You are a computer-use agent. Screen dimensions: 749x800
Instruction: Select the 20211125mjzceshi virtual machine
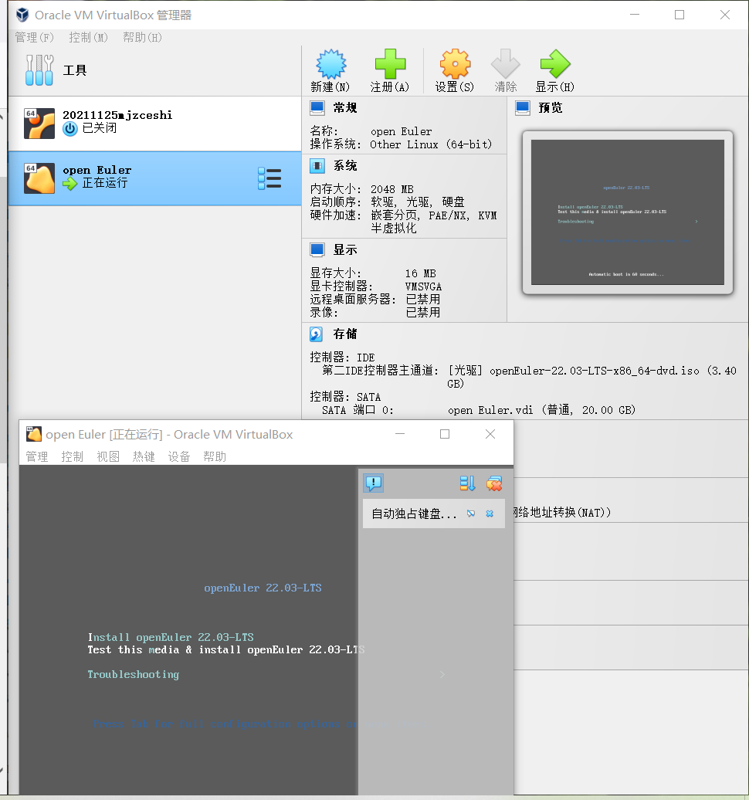click(x=154, y=123)
